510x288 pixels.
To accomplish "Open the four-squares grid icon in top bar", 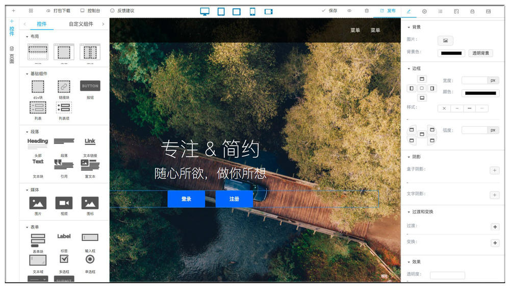I will (31, 11).
